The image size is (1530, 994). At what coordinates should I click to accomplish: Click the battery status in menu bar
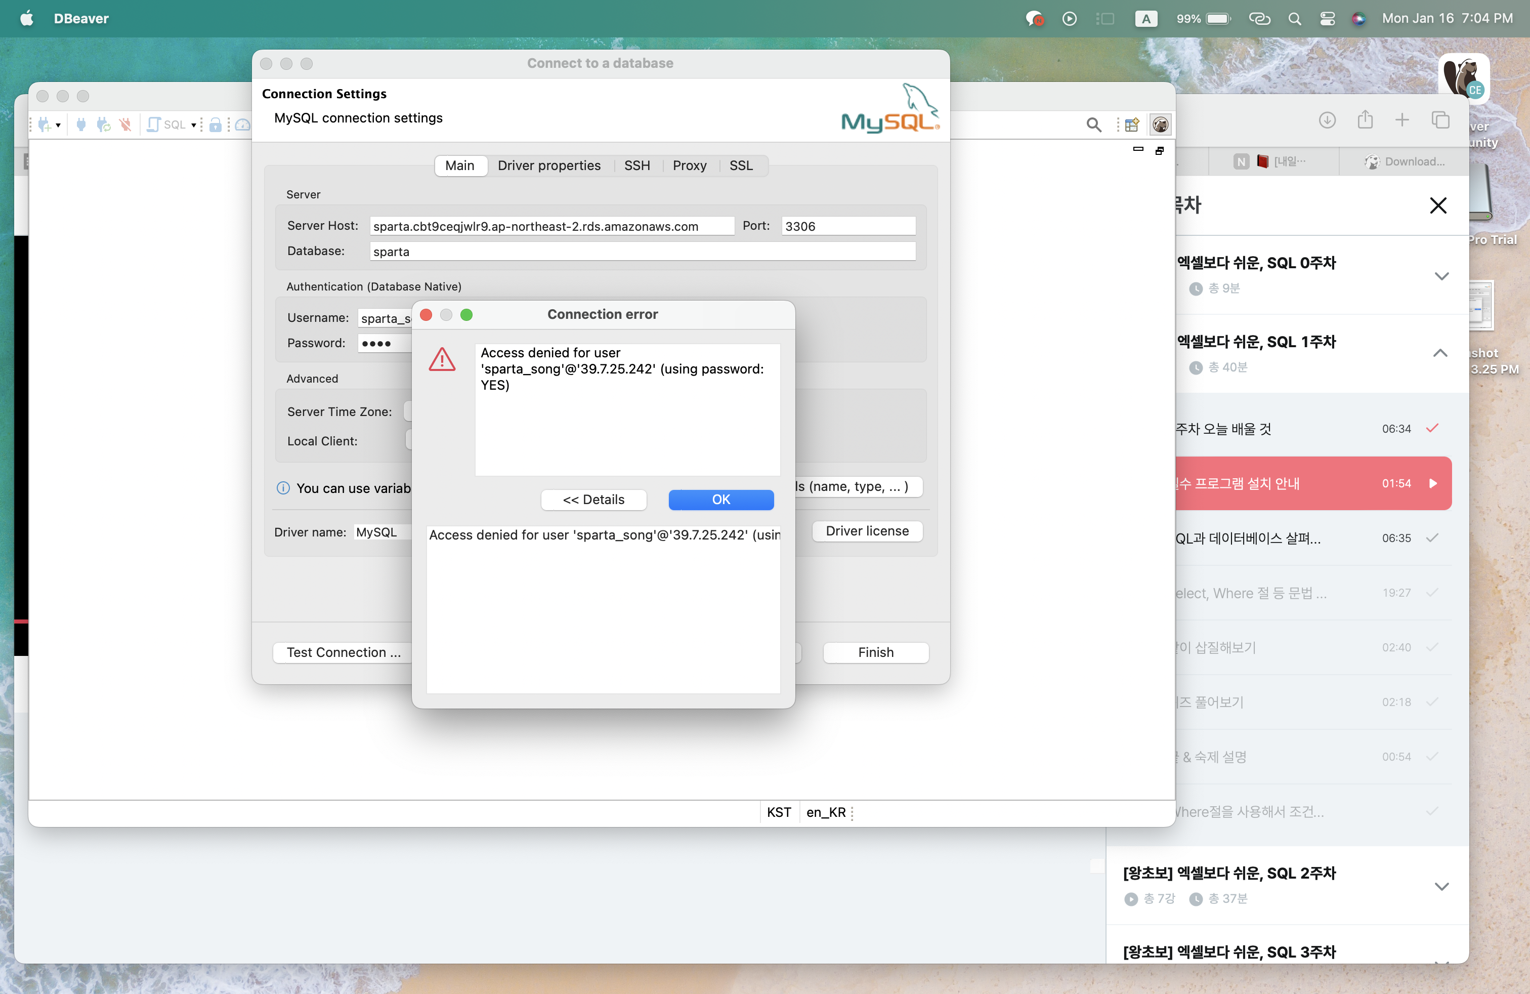[1204, 19]
